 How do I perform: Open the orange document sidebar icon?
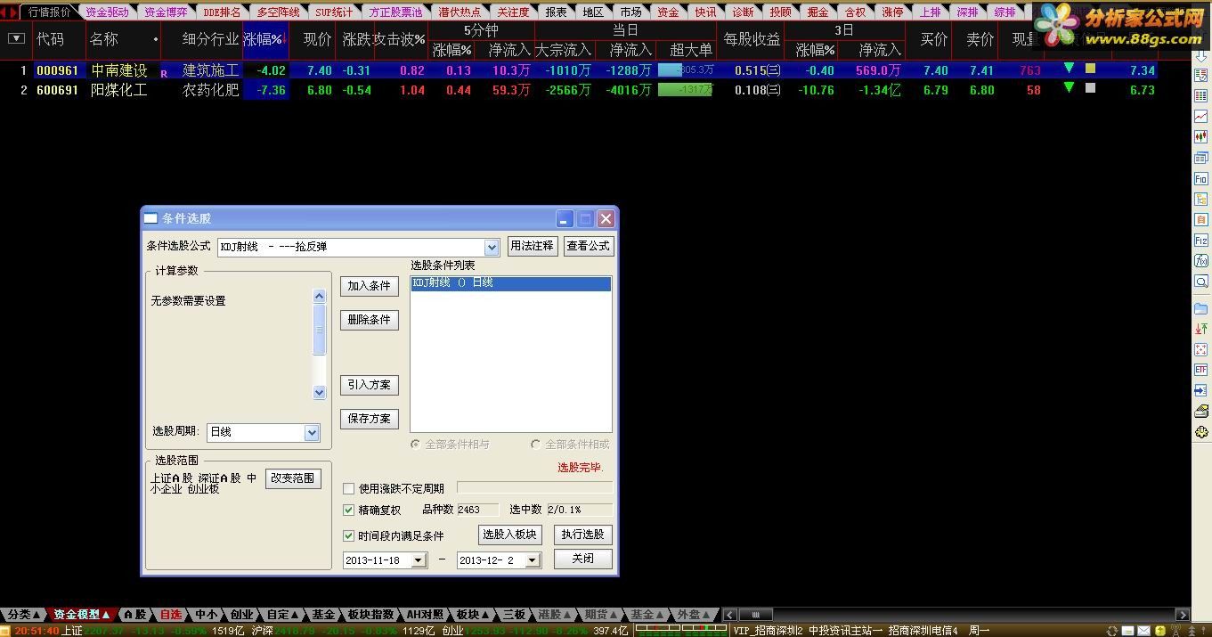pos(1200,220)
